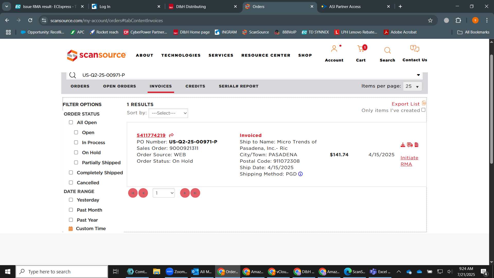Open File Explorer from taskbar
The image size is (494, 278).
[x=156, y=272]
